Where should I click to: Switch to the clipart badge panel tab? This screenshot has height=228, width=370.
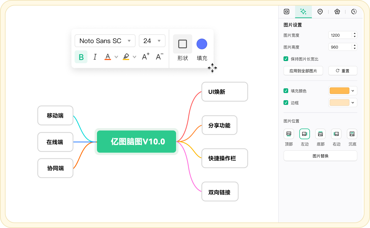tap(337, 12)
